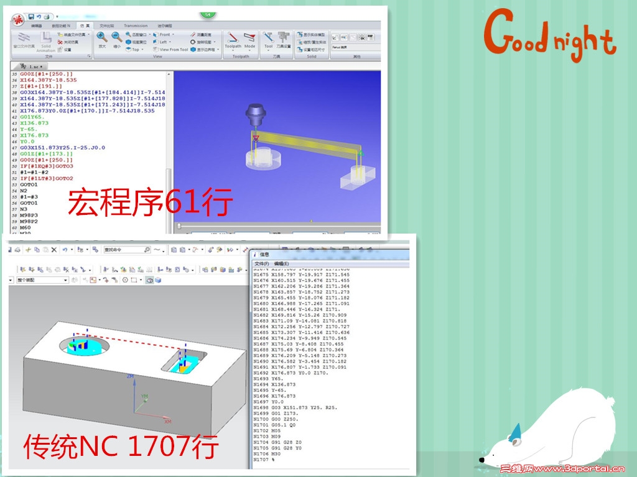Image resolution: width=637 pixels, height=477 pixels.
Task: Click code line G01Y65. in editor
Action: point(32,117)
